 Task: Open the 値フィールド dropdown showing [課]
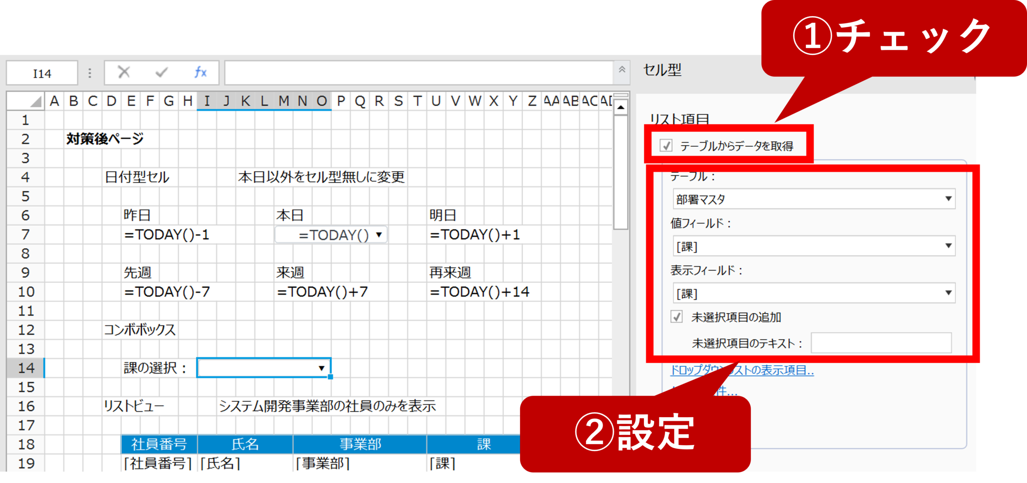tap(948, 246)
